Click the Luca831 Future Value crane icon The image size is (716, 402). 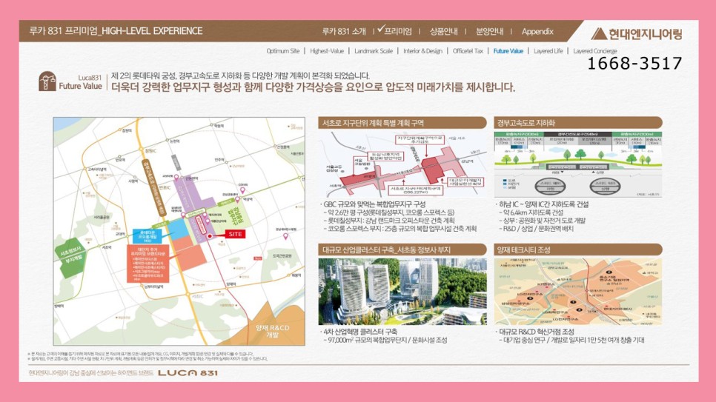tap(47, 81)
